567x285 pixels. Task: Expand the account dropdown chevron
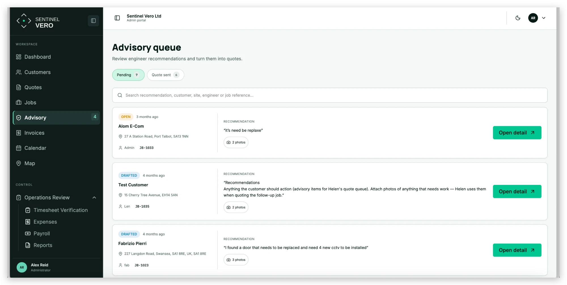point(543,18)
